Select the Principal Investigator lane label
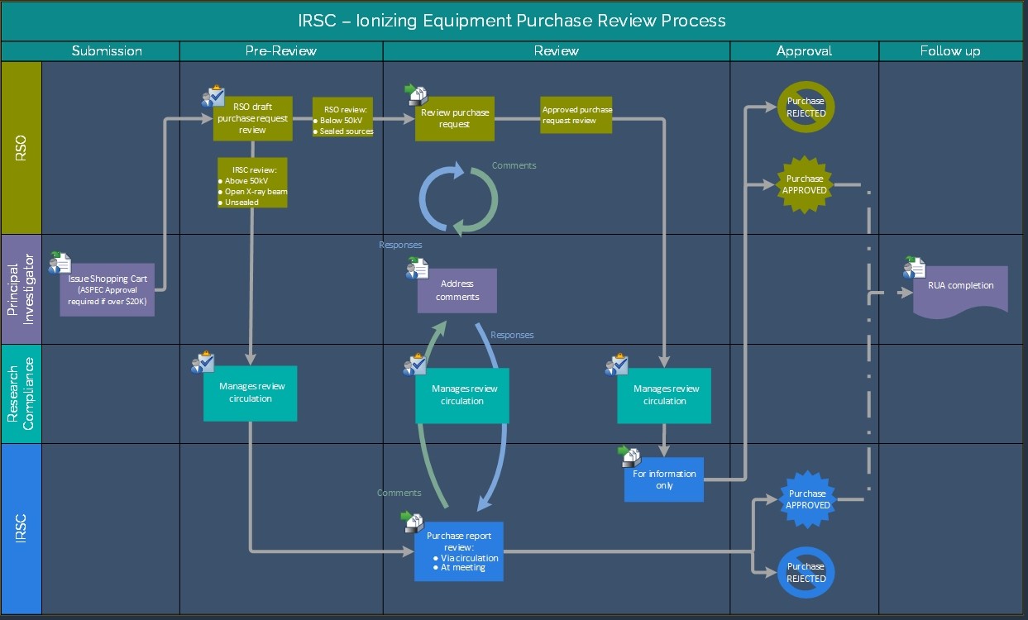The image size is (1028, 620). (22, 289)
